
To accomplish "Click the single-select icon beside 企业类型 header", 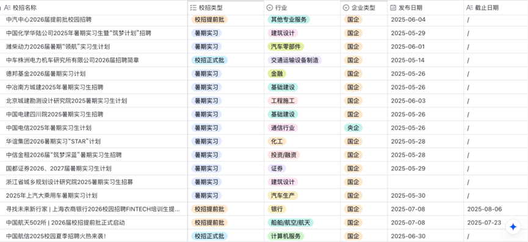I will [x=346, y=7].
